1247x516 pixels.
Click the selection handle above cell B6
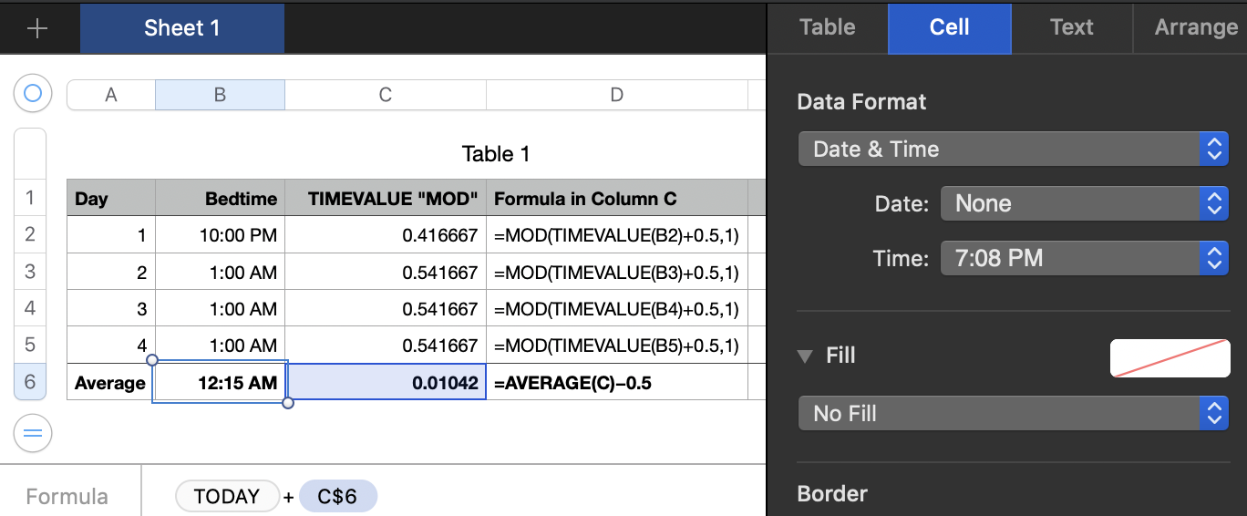click(152, 360)
